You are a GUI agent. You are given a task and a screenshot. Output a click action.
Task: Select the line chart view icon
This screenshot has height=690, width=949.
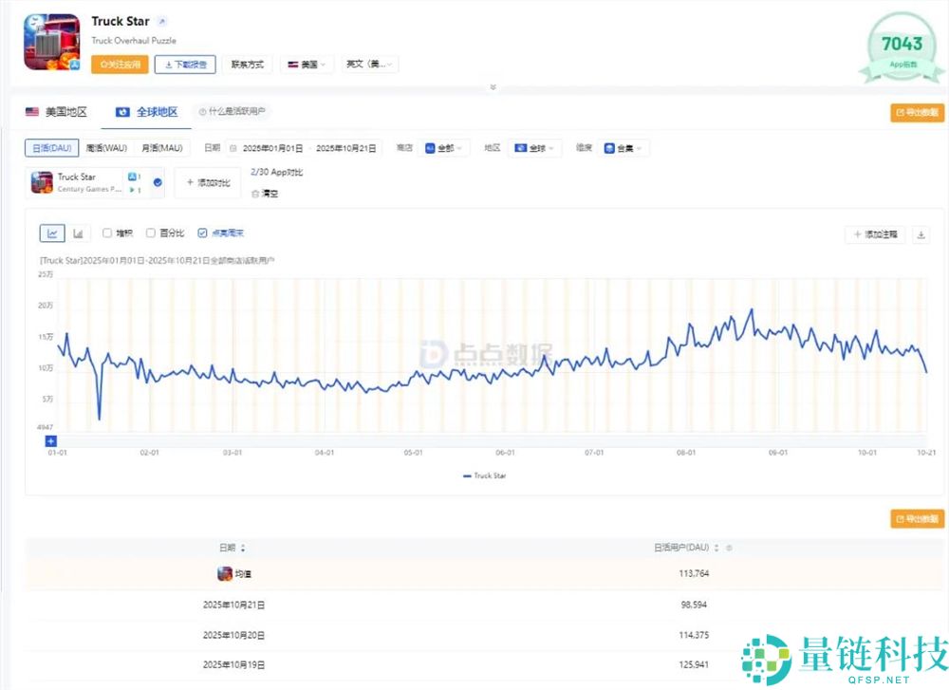(x=52, y=233)
